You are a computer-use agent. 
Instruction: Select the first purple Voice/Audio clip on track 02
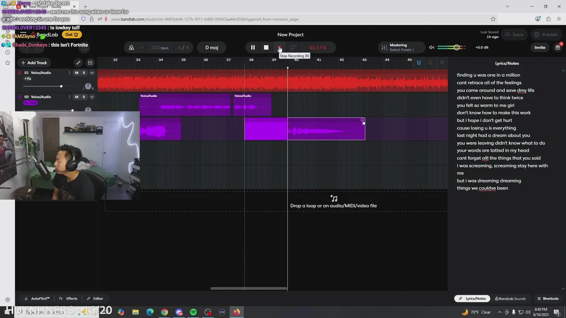coord(185,105)
